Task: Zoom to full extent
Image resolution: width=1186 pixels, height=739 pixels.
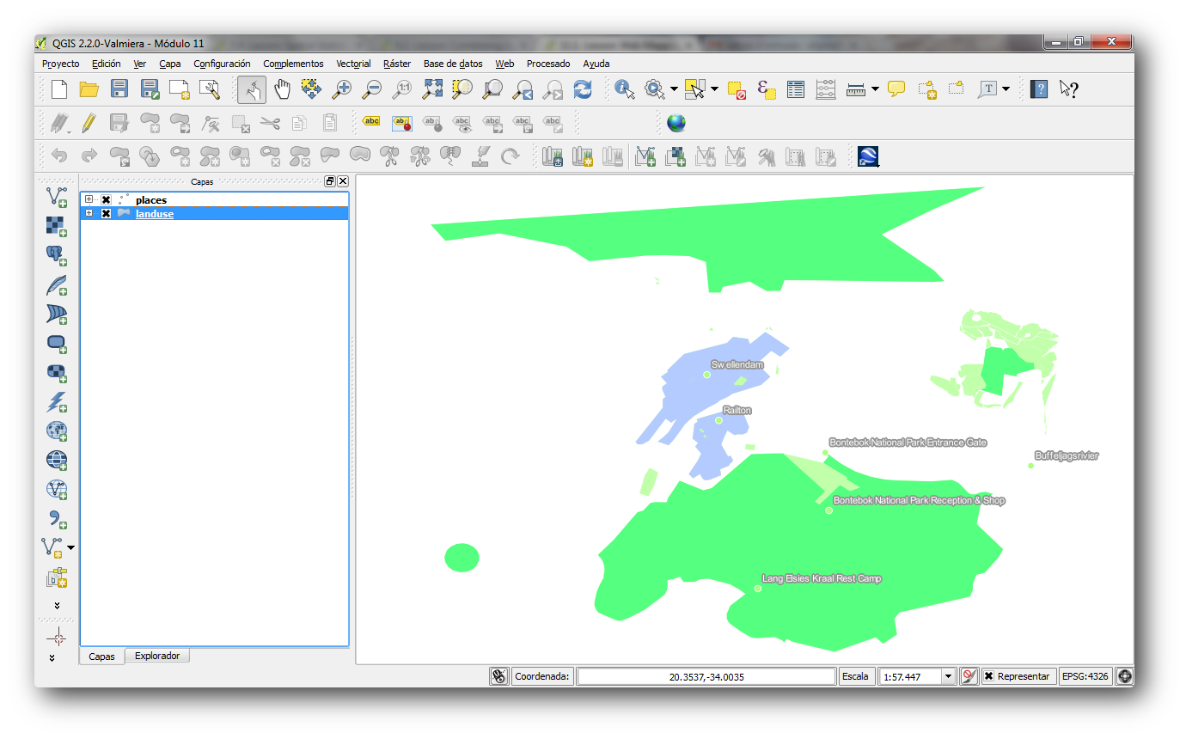Action: (432, 89)
